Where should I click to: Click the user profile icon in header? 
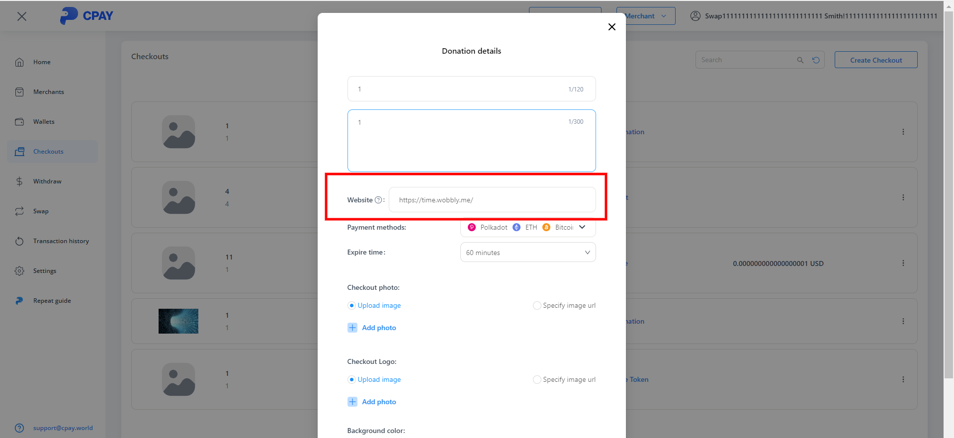tap(695, 16)
